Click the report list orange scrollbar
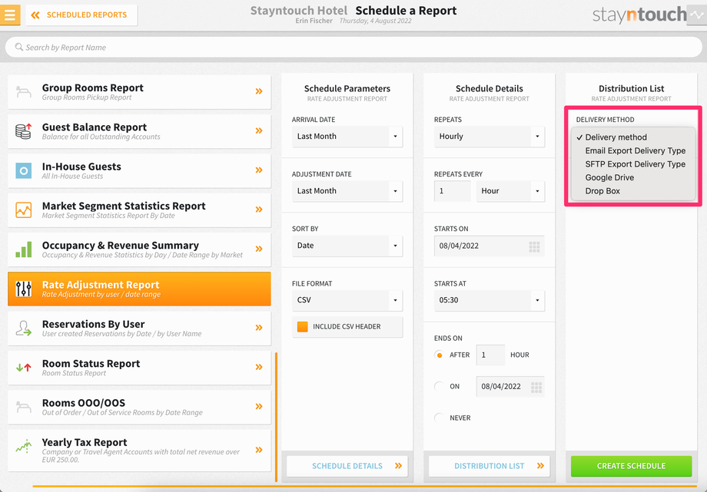707x492 pixels. (276, 417)
